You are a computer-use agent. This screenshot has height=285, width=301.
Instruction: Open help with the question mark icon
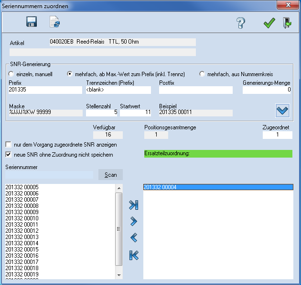[x=241, y=23]
